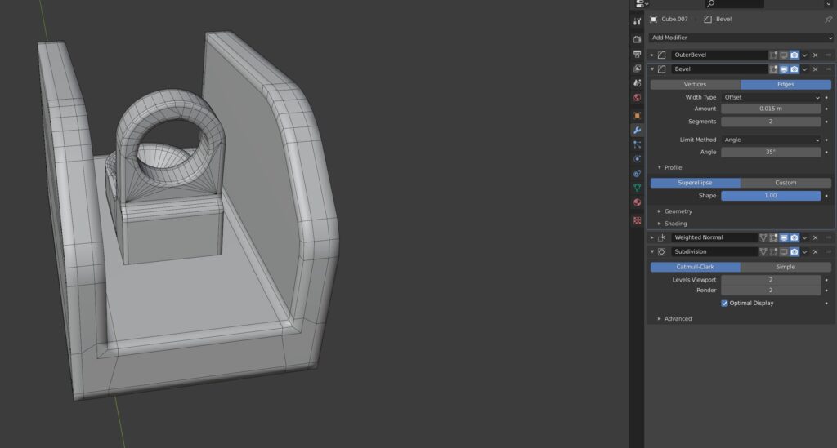
Task: Open Subdivision modifier extras dropdown arrow
Action: click(x=805, y=251)
